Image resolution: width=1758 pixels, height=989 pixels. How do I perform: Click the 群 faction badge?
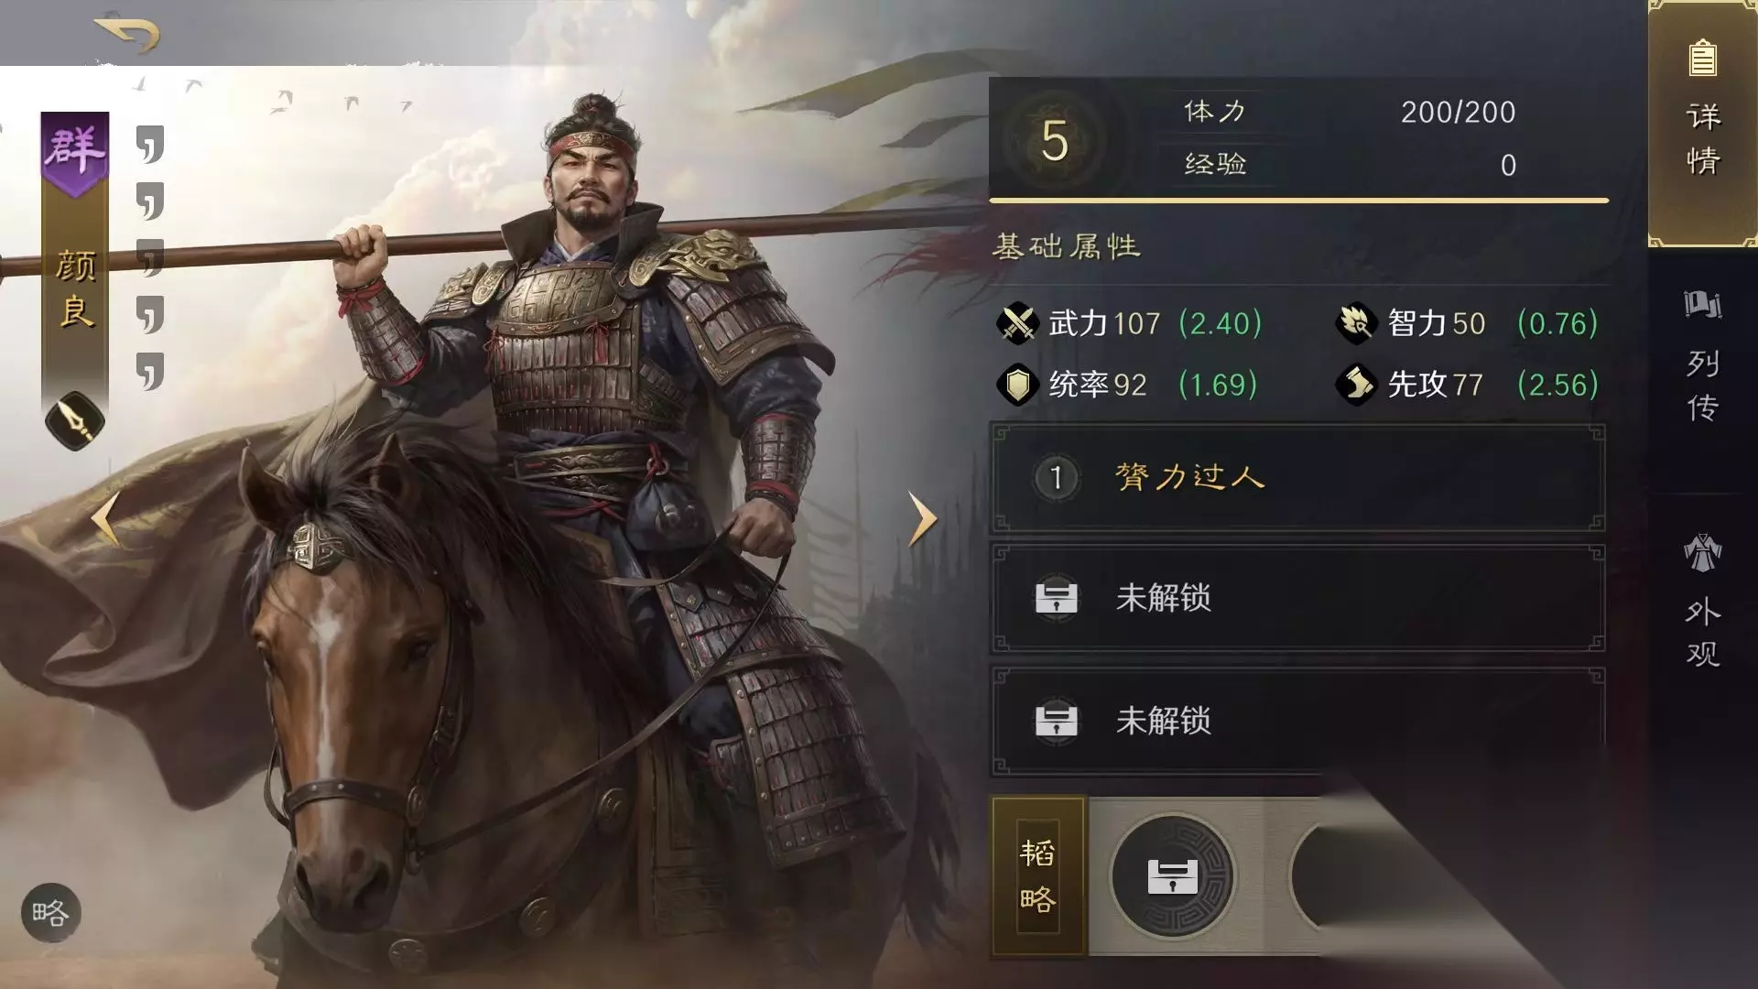[75, 153]
